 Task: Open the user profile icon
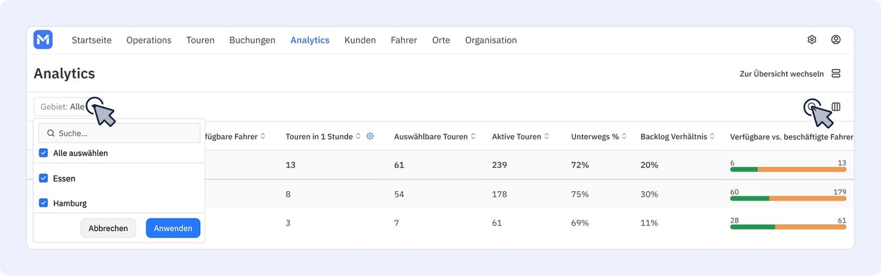point(836,40)
